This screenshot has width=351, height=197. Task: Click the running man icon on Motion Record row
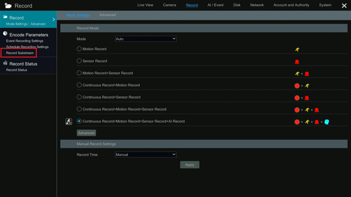tap(297, 49)
